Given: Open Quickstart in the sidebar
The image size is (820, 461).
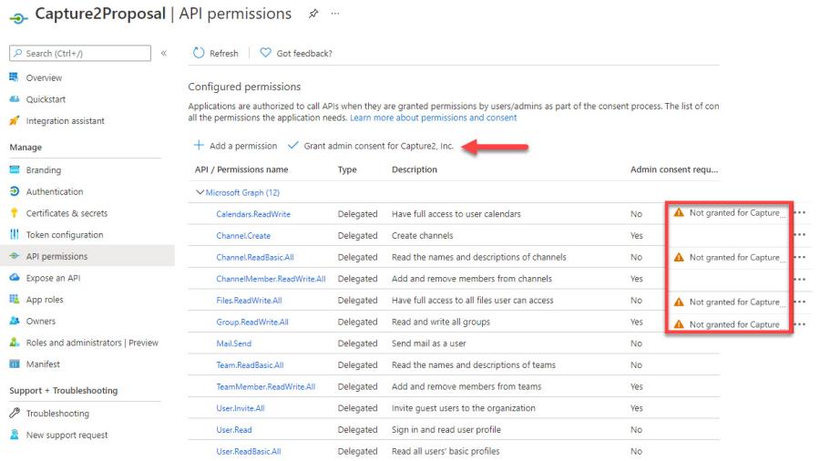Looking at the screenshot, I should [46, 99].
